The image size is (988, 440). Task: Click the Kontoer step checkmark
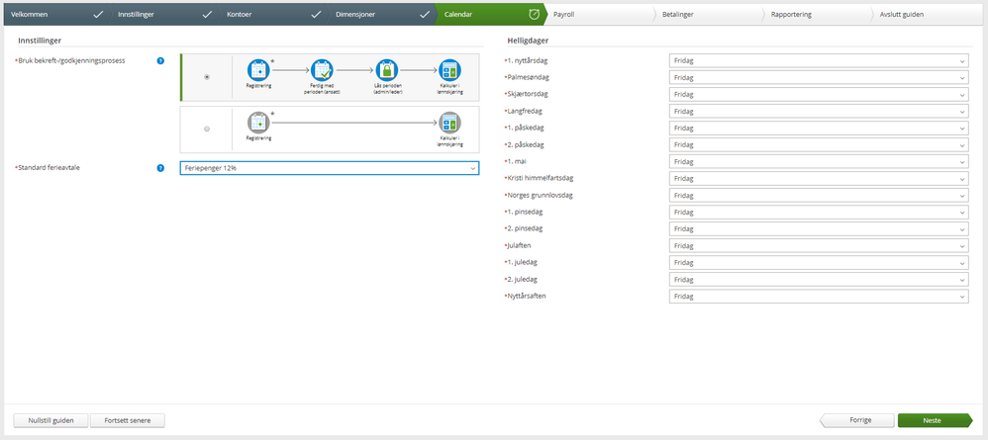317,14
